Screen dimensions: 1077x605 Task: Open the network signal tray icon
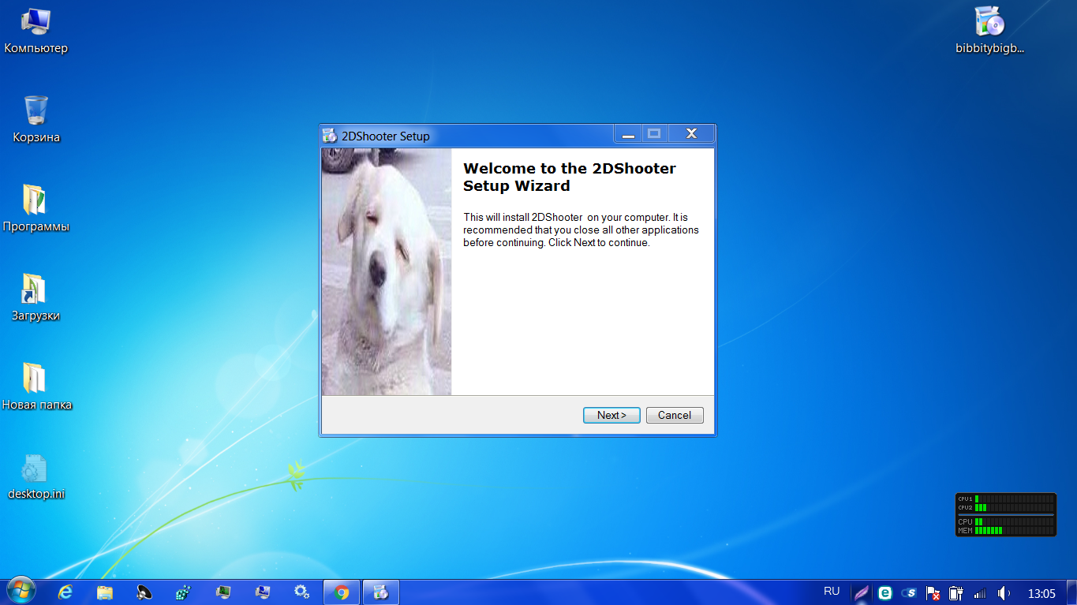pyautogui.click(x=980, y=593)
